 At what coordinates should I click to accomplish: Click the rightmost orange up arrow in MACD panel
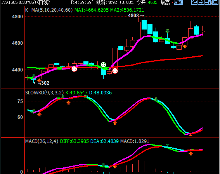191,153
